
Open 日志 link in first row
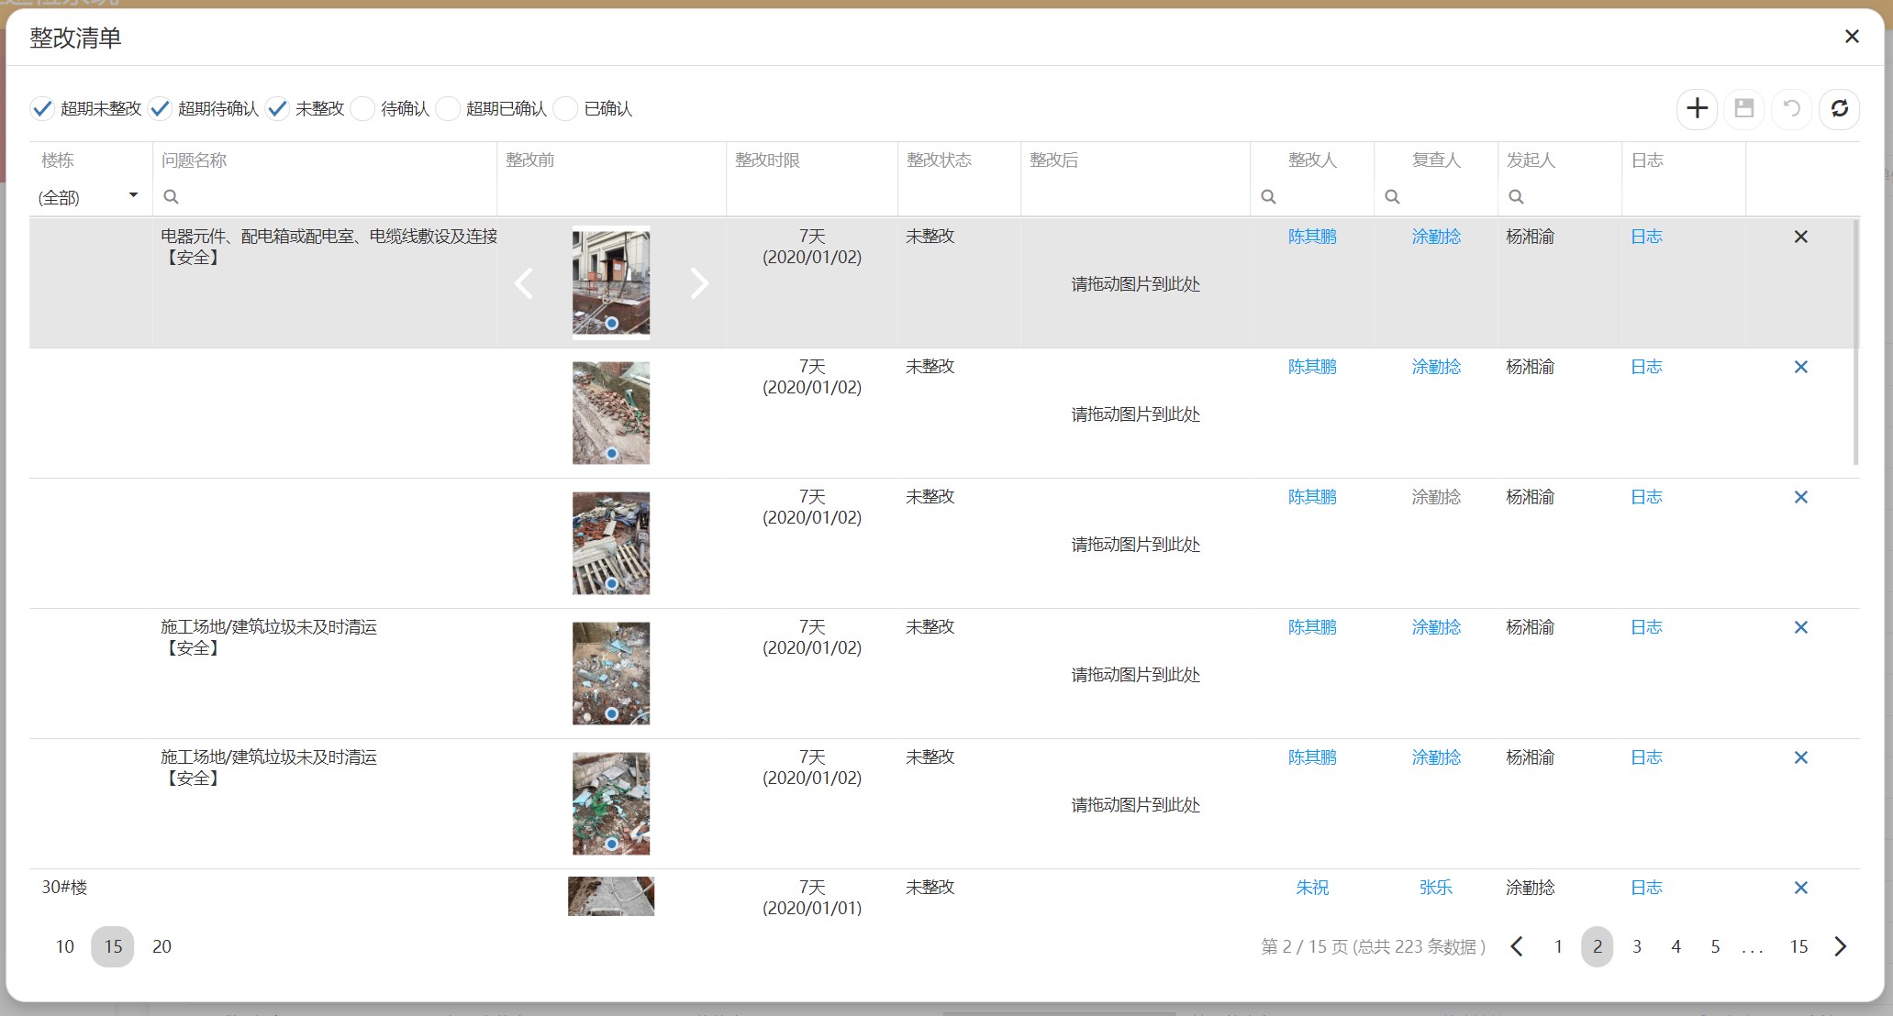coord(1646,237)
